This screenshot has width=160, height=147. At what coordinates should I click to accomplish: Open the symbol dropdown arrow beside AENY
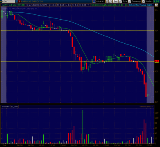pos(16,2)
